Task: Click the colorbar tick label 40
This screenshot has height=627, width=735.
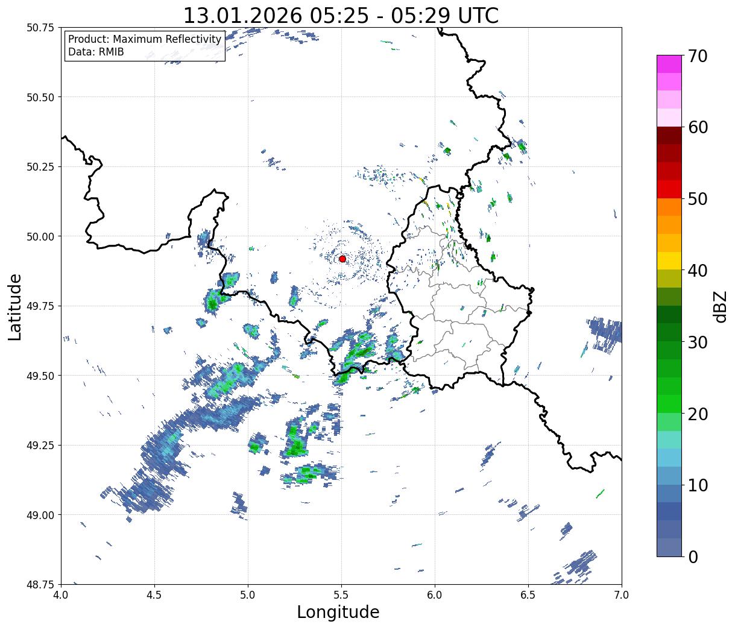Action: (x=697, y=270)
